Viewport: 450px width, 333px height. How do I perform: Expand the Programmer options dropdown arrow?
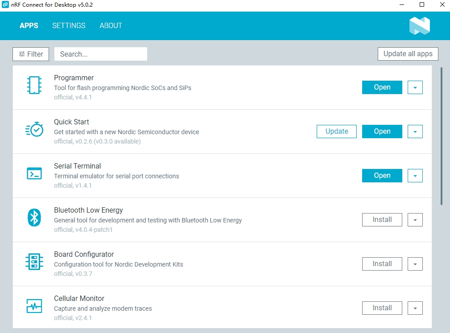[415, 87]
